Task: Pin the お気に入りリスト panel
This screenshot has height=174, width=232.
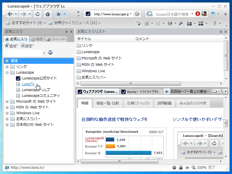Action: pyautogui.click(x=221, y=32)
